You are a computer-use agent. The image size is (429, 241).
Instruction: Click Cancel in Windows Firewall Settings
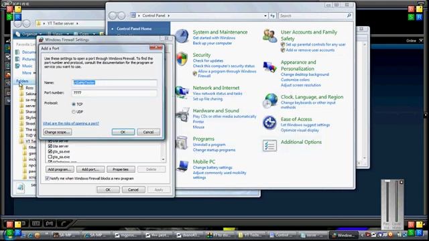tap(133, 189)
